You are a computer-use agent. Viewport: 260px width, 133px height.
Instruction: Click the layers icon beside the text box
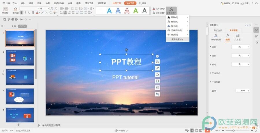(x=157, y=62)
